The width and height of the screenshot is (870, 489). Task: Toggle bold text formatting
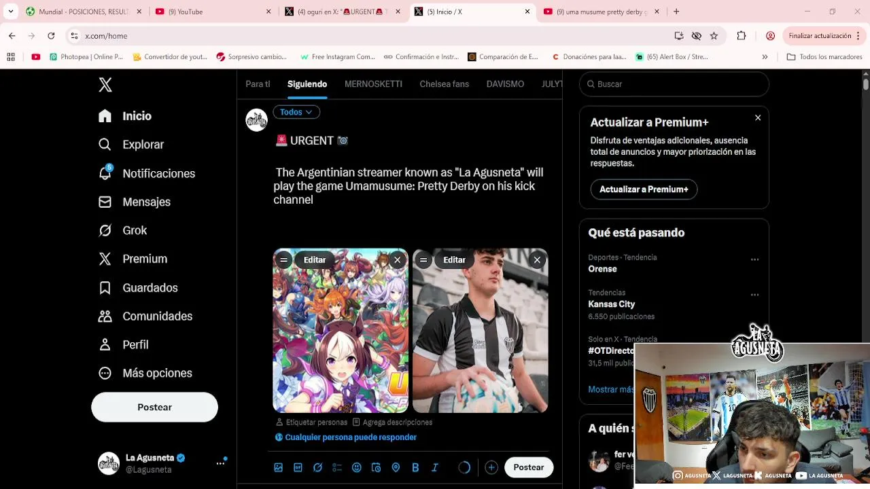415,467
